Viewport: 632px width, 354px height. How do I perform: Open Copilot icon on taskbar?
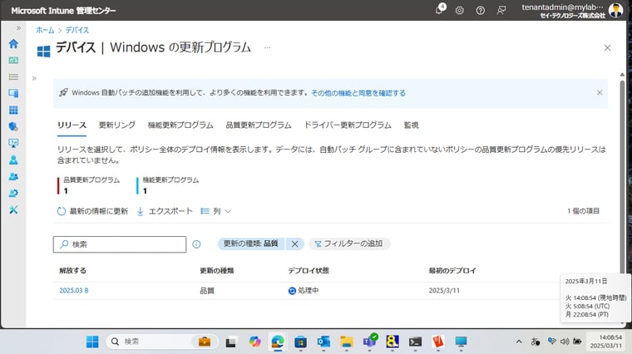[254, 342]
